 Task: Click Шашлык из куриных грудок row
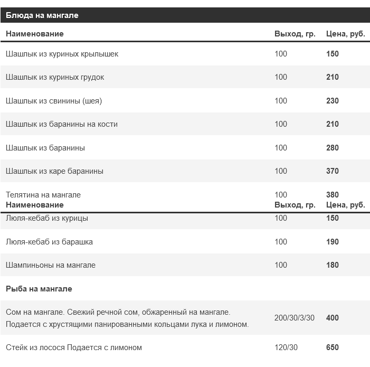tap(55, 77)
